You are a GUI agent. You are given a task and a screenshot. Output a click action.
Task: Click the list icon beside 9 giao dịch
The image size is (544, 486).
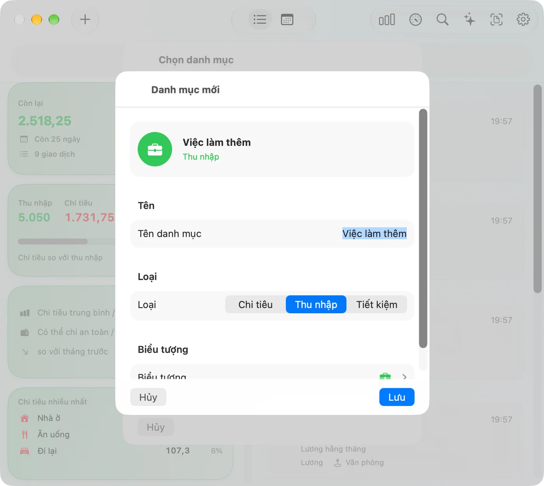(x=24, y=154)
